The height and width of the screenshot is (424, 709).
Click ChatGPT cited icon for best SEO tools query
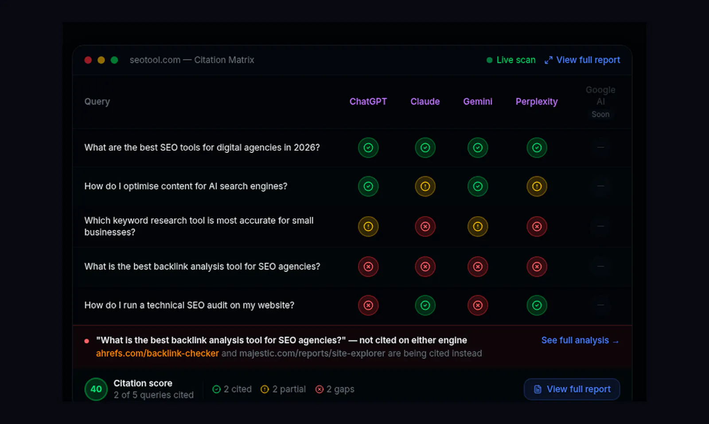[x=368, y=148]
